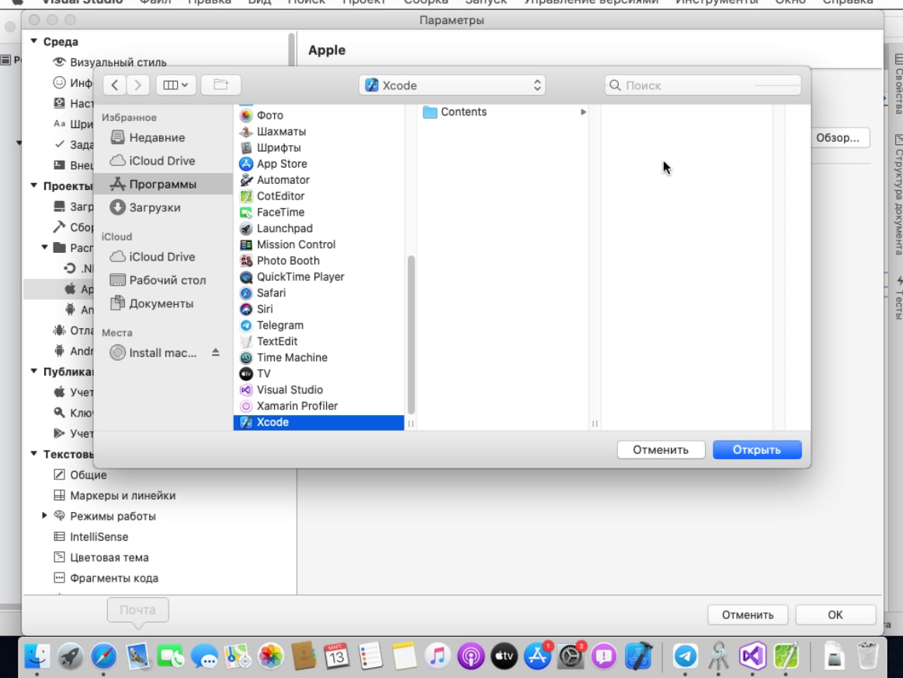Open Finder from the Dock
This screenshot has width=903, height=678.
coord(36,656)
